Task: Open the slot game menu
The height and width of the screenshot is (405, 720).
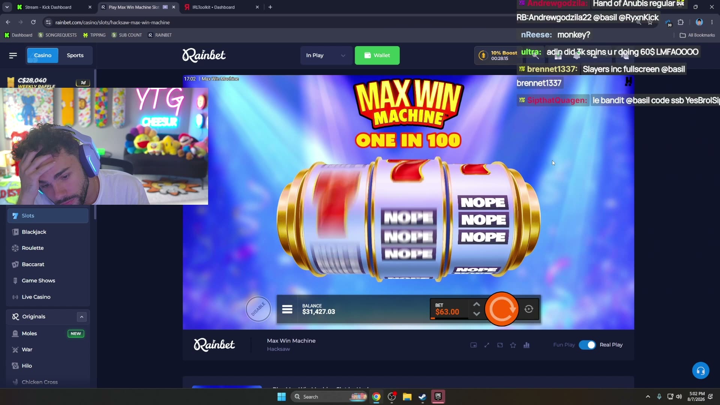Action: 287,309
